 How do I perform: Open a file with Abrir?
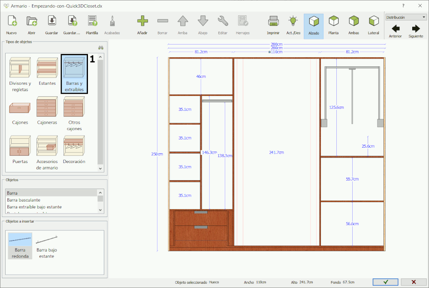click(x=31, y=25)
